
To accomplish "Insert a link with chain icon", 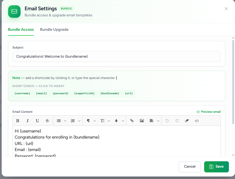I will click(132, 121).
